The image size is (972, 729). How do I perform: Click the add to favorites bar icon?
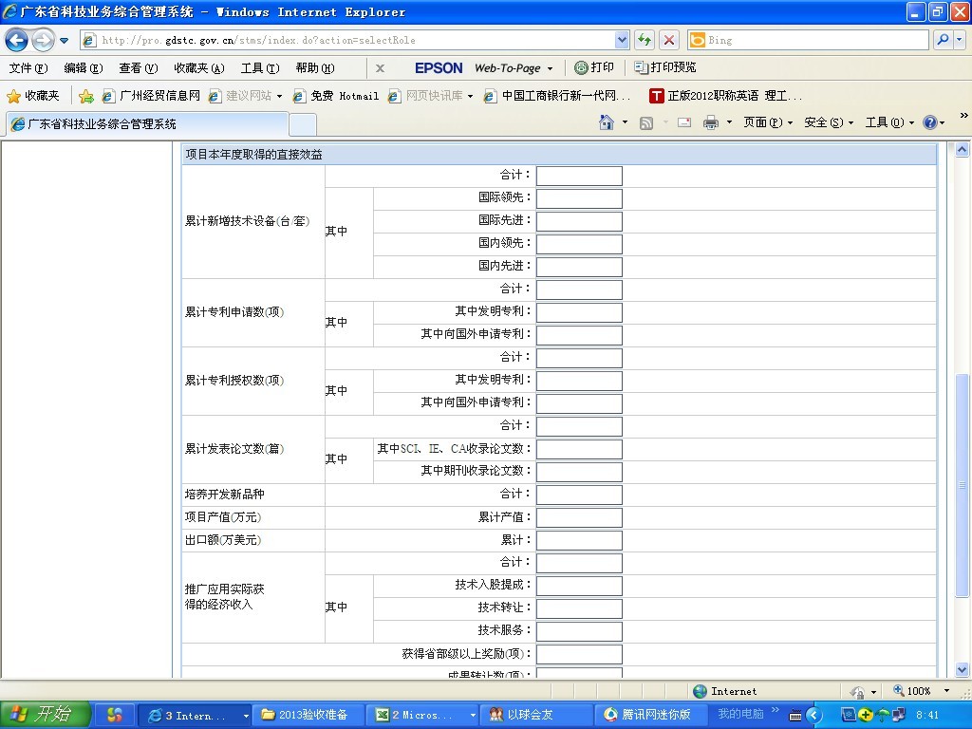[x=86, y=96]
